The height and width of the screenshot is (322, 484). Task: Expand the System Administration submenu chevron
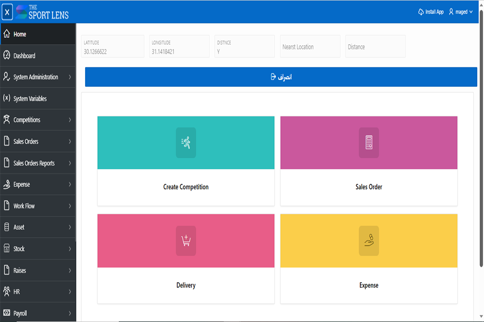[69, 77]
